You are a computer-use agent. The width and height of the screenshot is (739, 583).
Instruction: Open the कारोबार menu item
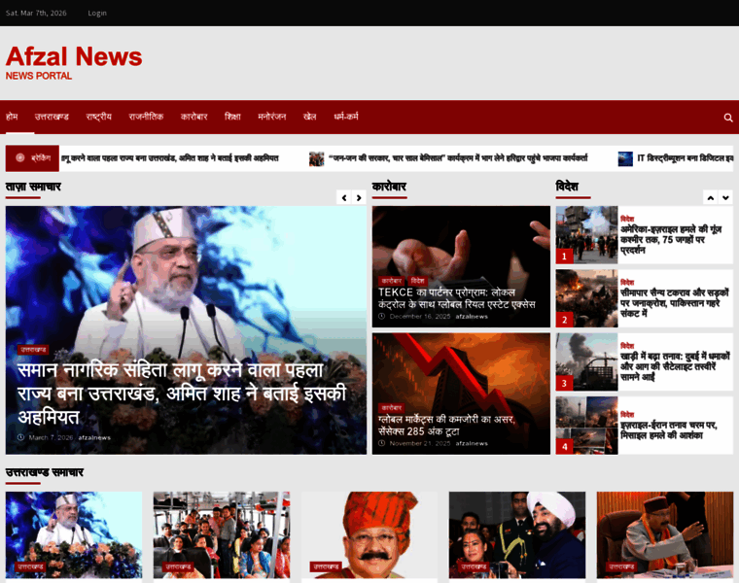tap(194, 117)
